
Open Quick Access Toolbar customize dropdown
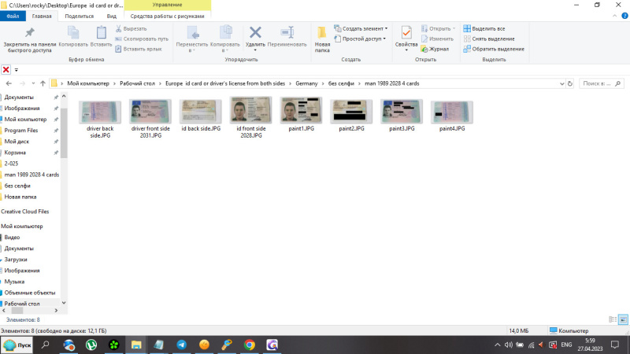click(x=17, y=70)
